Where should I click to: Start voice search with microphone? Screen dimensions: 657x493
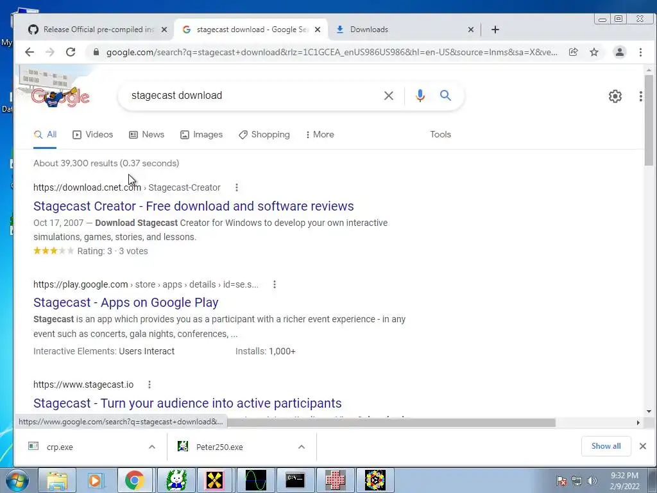pos(420,96)
